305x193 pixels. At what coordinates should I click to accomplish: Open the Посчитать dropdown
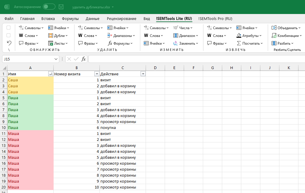pos(250,43)
